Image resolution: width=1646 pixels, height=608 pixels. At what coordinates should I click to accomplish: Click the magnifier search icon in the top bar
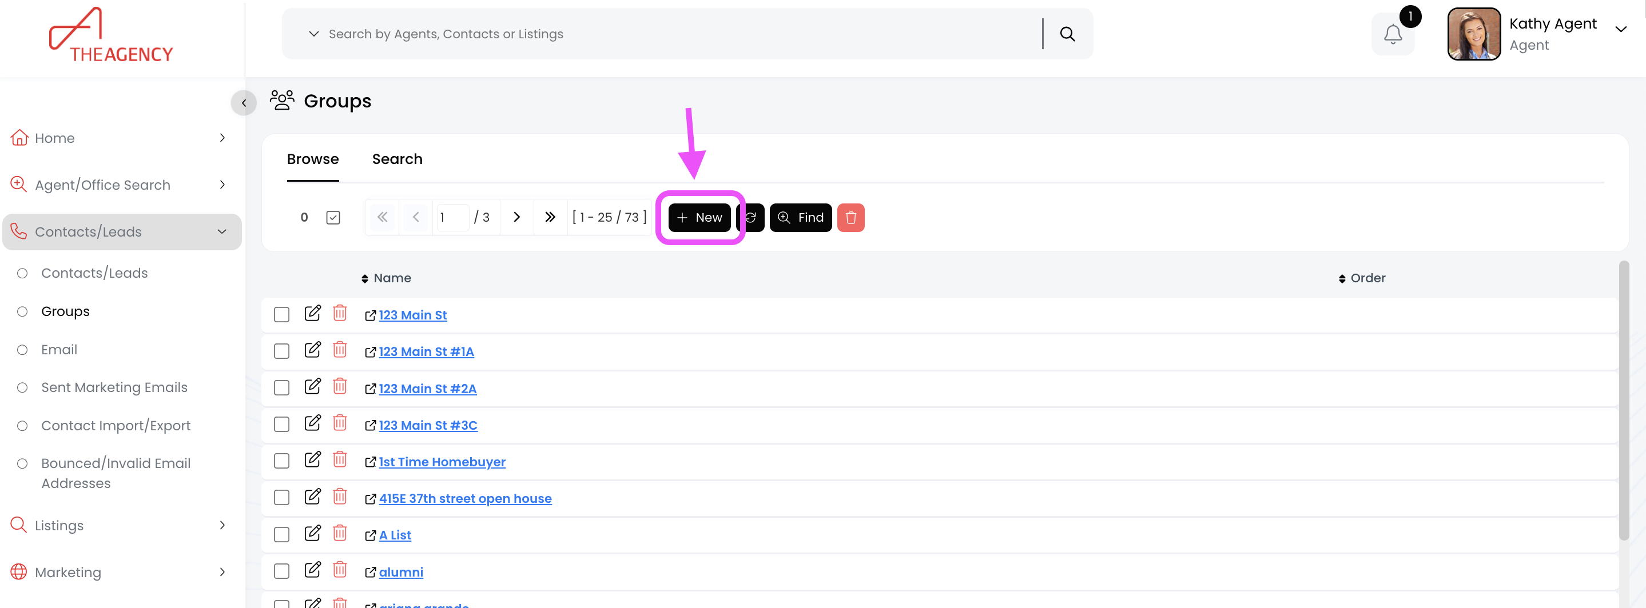1067,34
